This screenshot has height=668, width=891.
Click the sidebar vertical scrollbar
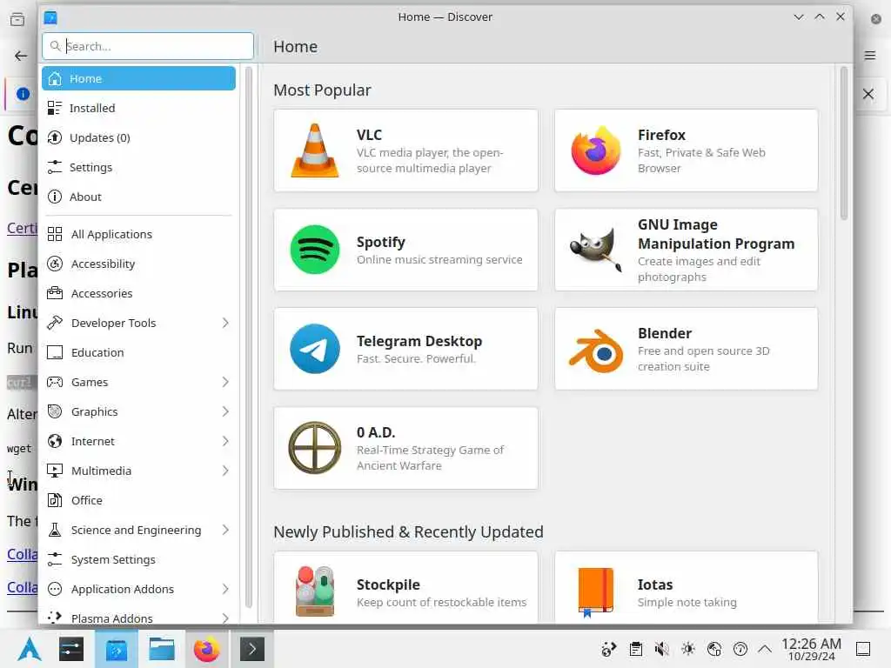[x=248, y=337]
